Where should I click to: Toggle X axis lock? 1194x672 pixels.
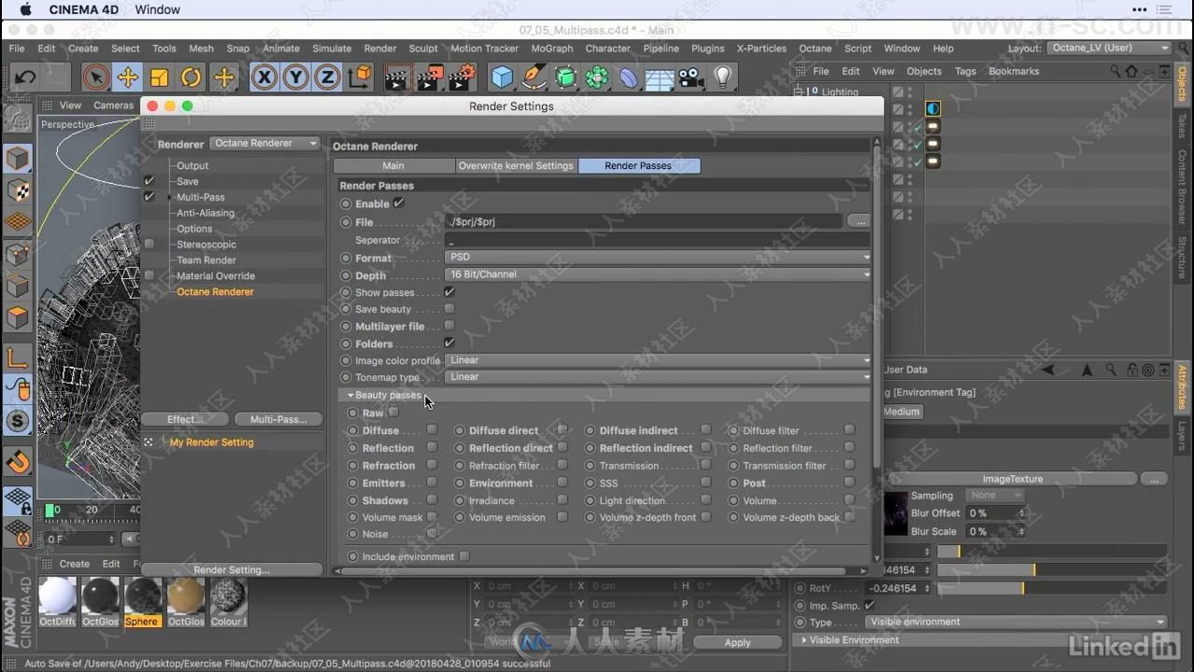tap(264, 77)
